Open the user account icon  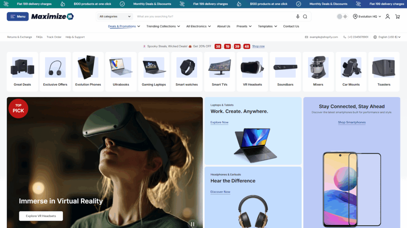[x=387, y=17]
